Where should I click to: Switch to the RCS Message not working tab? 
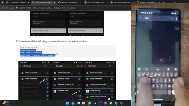point(17,2)
